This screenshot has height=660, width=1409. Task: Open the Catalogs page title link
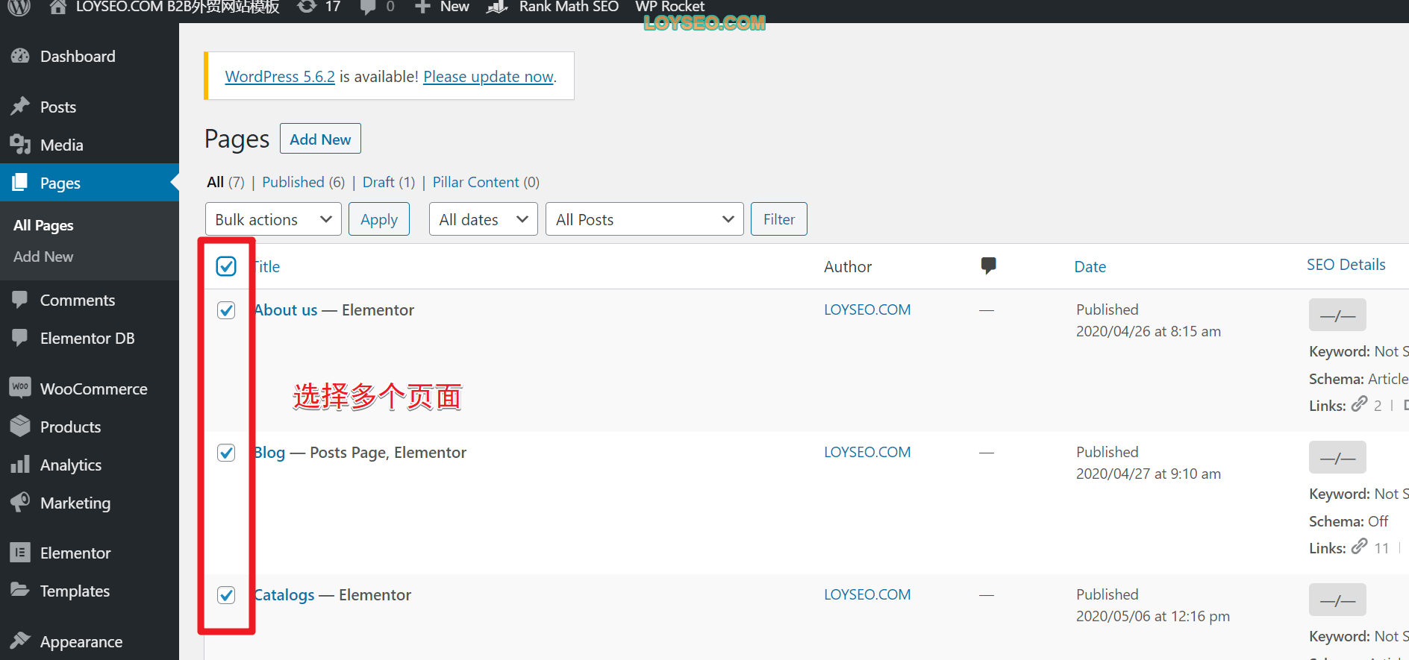285,594
